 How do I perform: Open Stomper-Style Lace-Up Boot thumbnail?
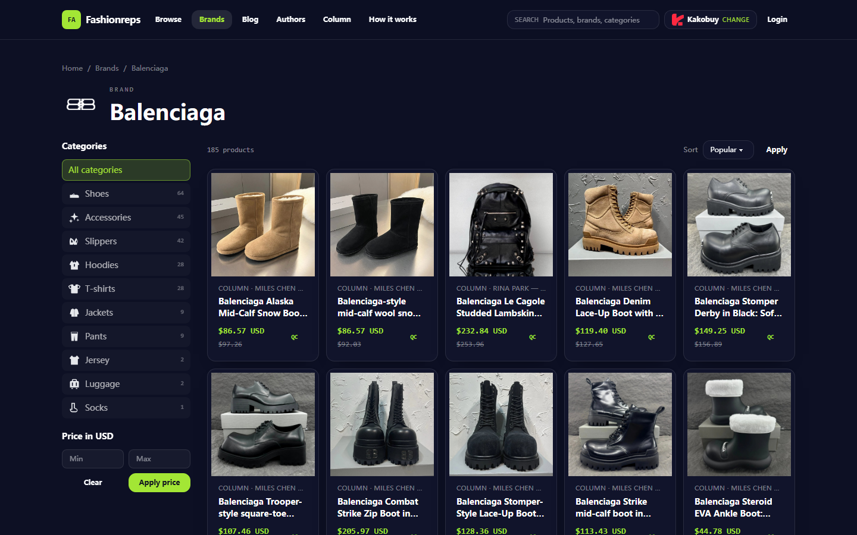click(x=501, y=424)
